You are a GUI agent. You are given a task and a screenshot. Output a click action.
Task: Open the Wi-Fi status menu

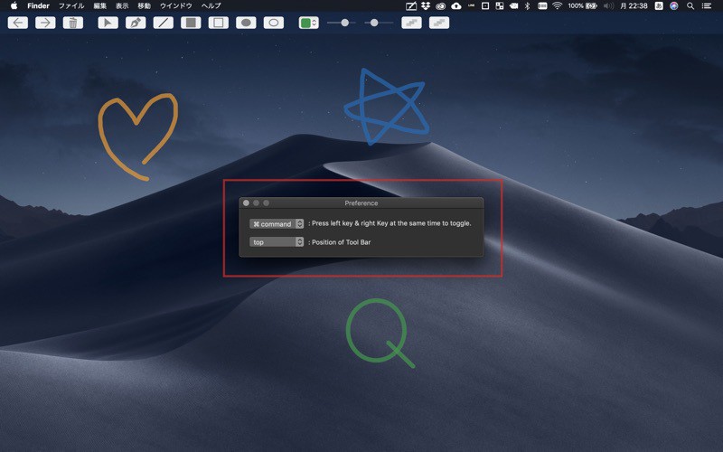point(558,6)
